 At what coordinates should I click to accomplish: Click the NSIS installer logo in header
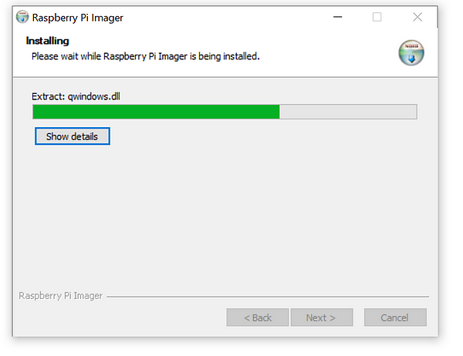click(411, 53)
